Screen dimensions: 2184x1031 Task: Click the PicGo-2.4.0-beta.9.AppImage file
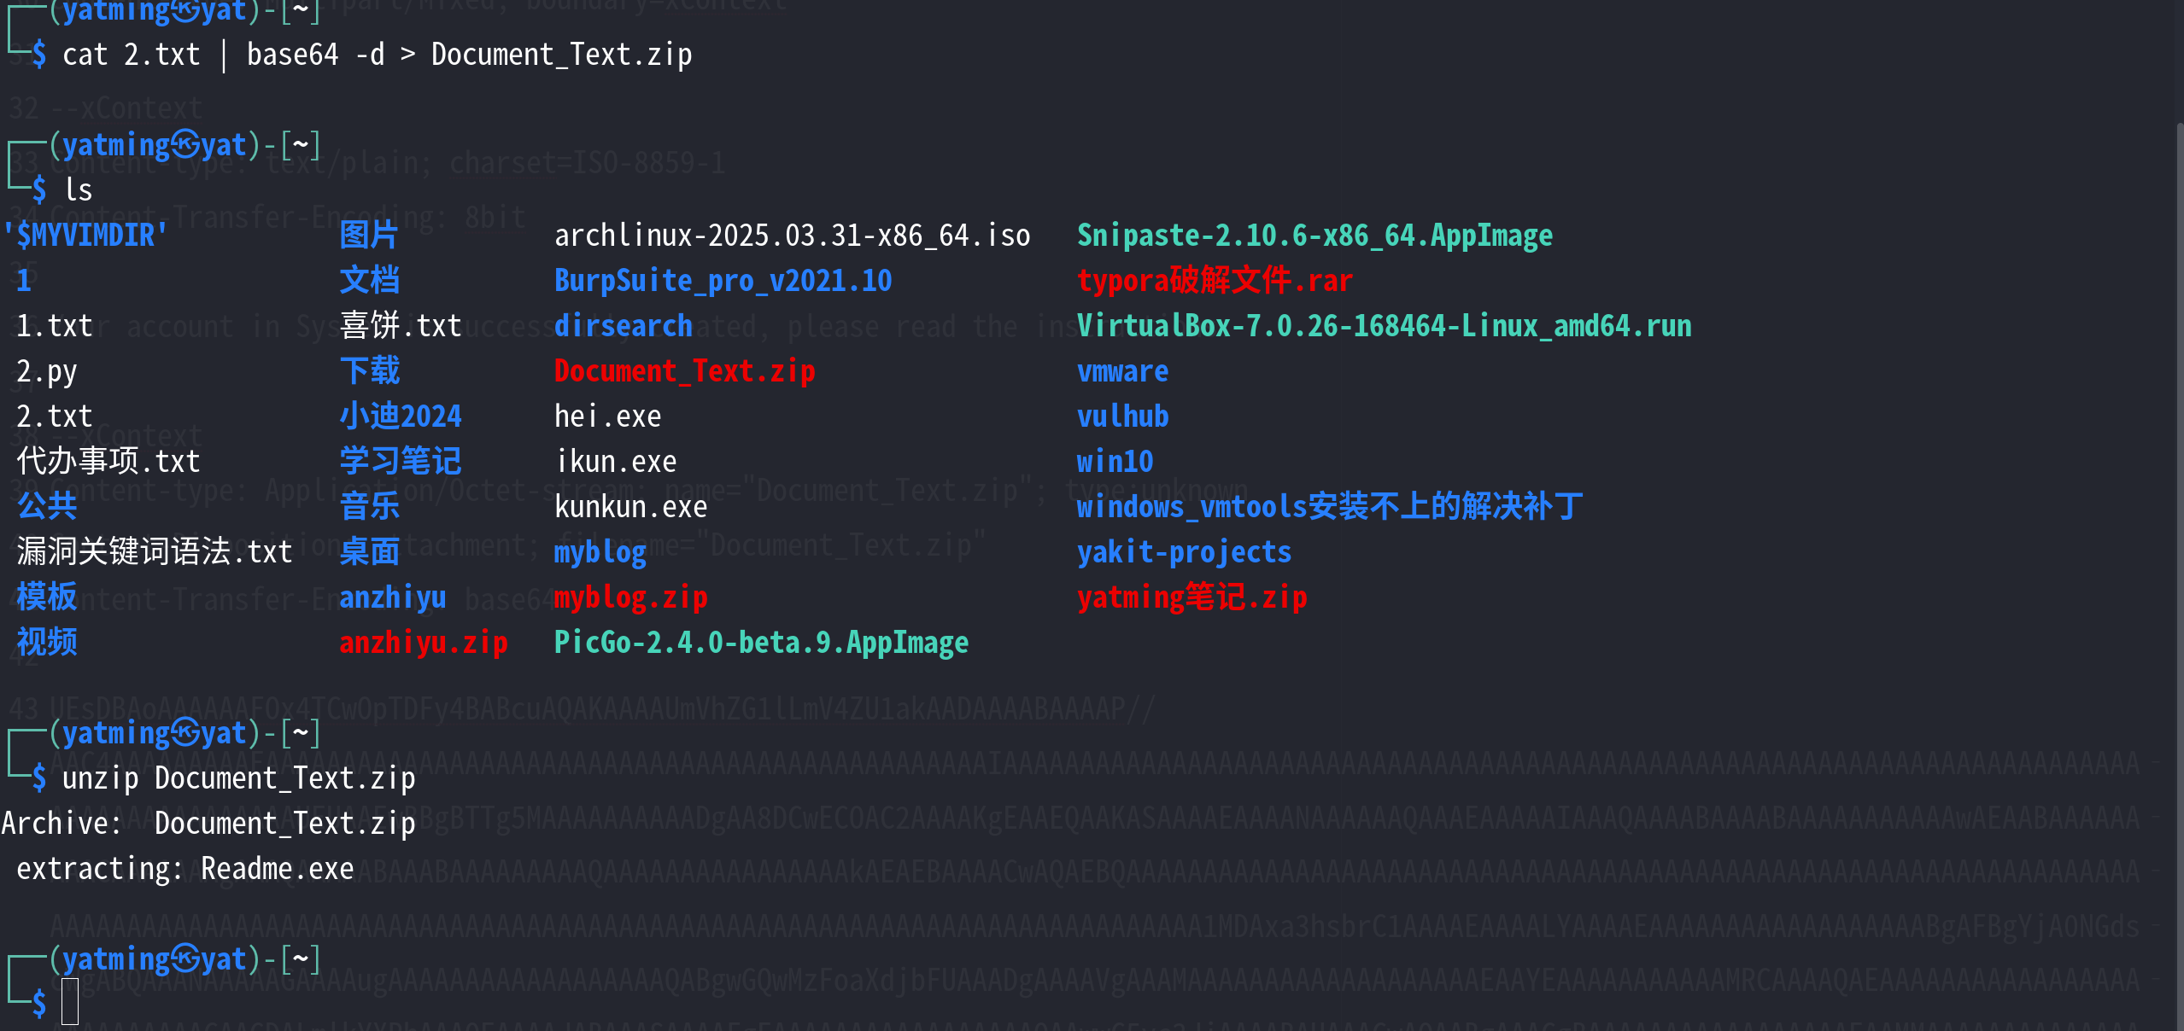coord(761,643)
